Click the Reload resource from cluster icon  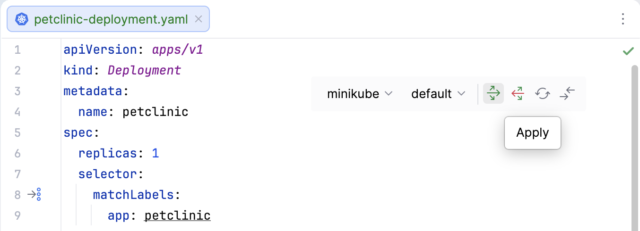(x=543, y=93)
